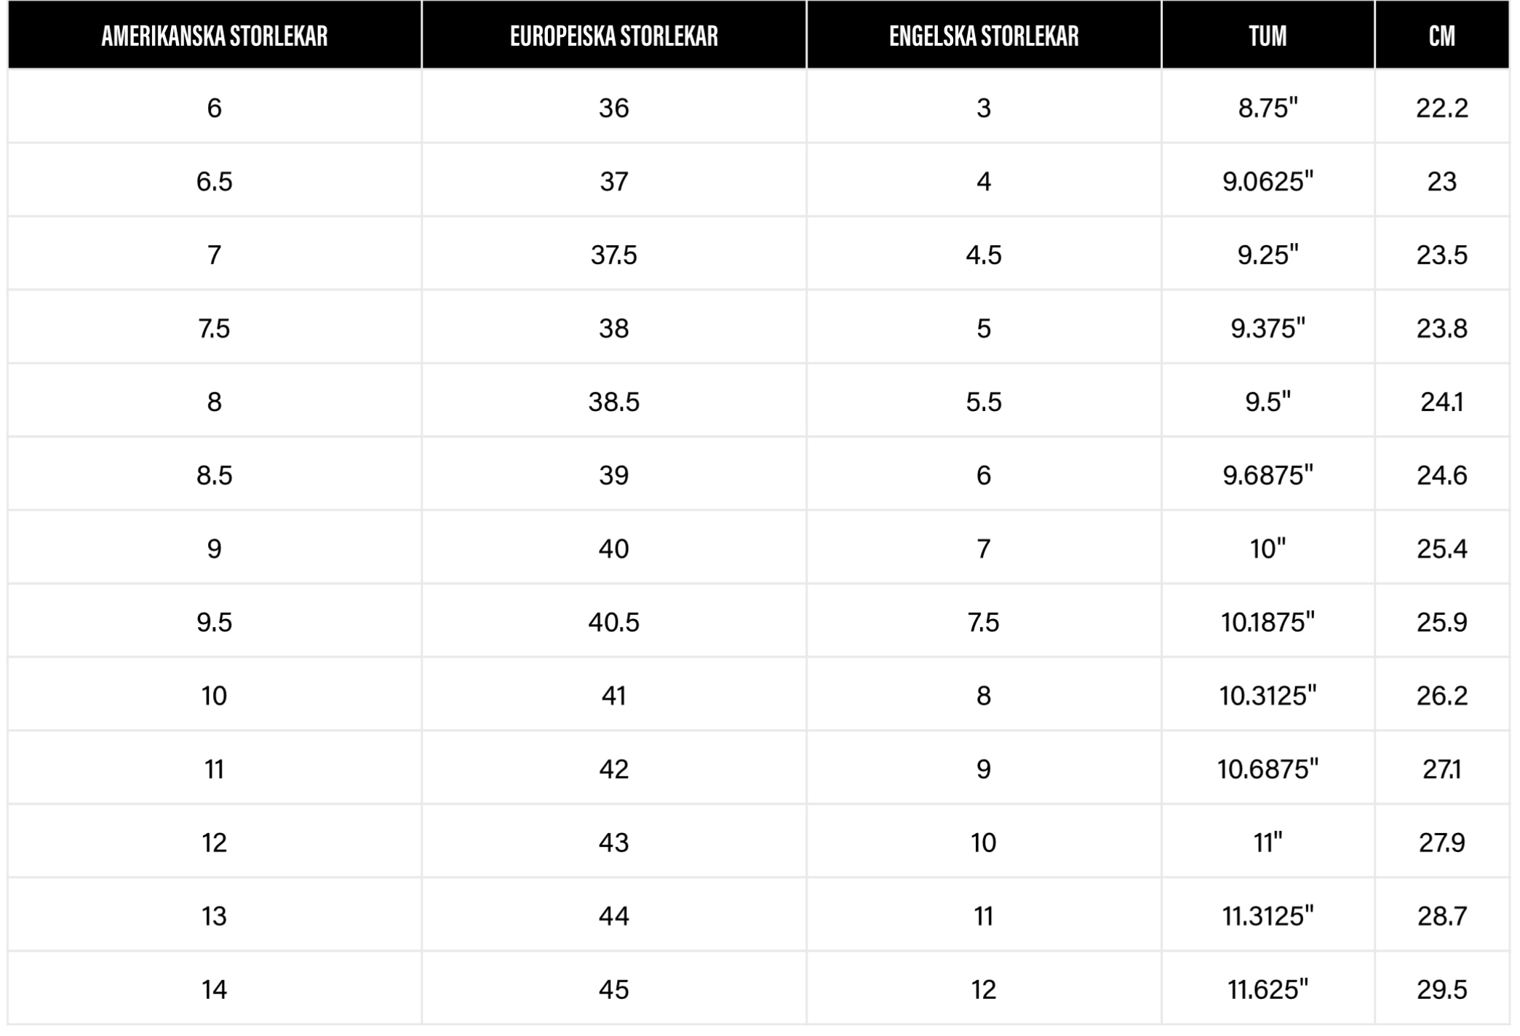Click the 11.625" inch value
The height and width of the screenshot is (1036, 1520).
[1268, 989]
